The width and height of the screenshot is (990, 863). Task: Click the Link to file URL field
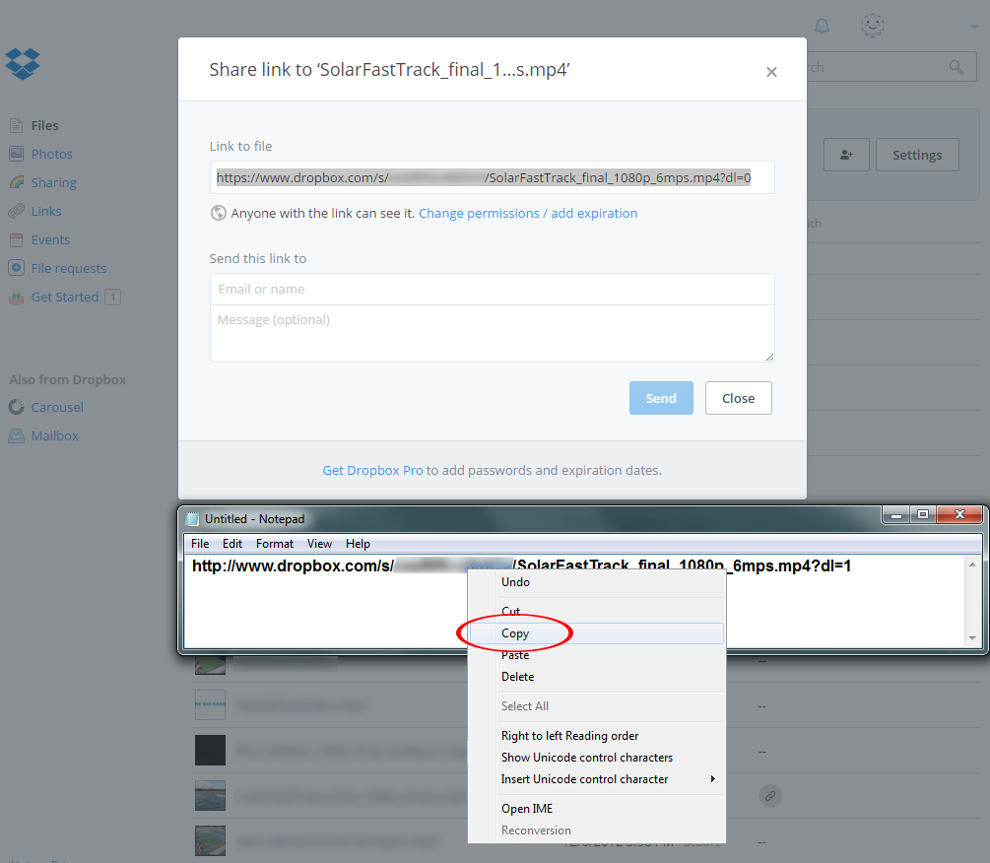click(492, 177)
